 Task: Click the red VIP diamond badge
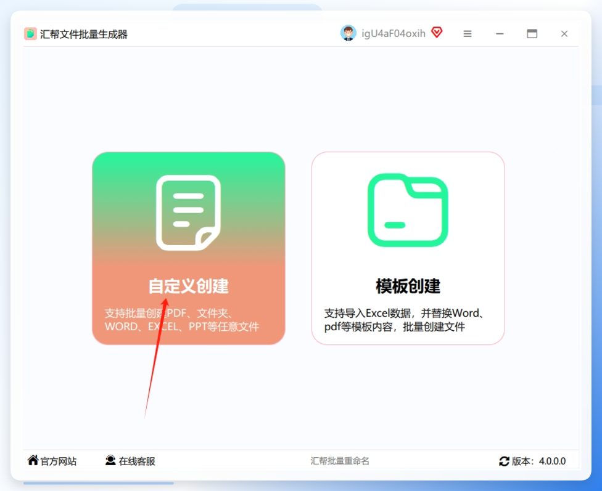point(437,32)
